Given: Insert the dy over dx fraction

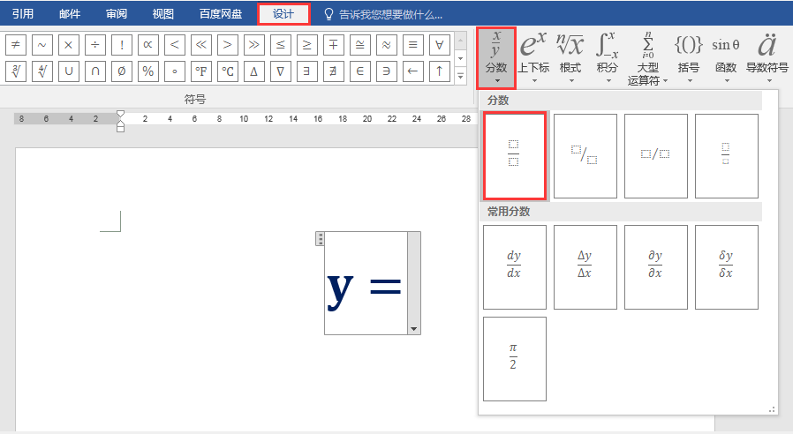Looking at the screenshot, I should pyautogui.click(x=514, y=266).
